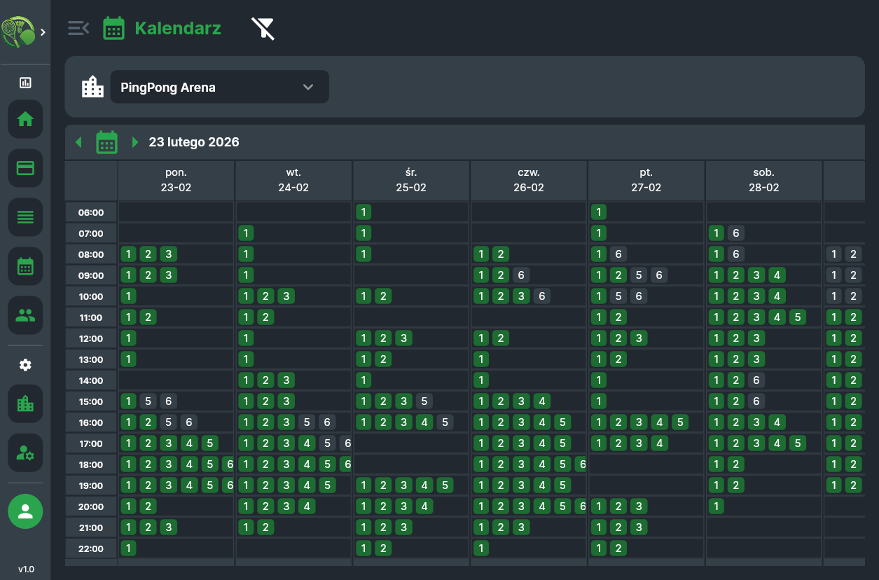Click the 06:00 time row label
The width and height of the screenshot is (879, 580).
91,212
